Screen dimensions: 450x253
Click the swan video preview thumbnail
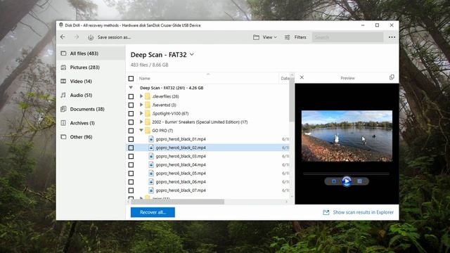pos(347,136)
